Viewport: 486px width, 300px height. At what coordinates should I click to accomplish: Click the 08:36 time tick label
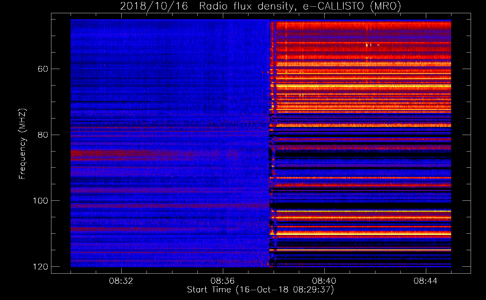point(223,281)
